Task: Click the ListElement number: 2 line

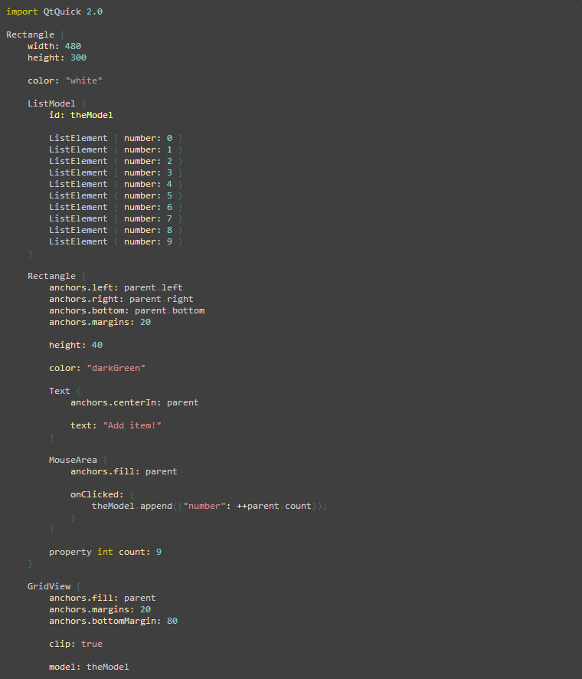Action: click(116, 161)
